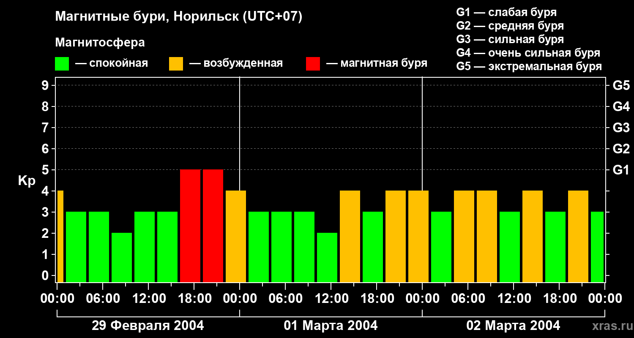This screenshot has width=634, height=338.
Task: Select the 'G2 — средняя буря' legend line
Action: click(x=510, y=26)
